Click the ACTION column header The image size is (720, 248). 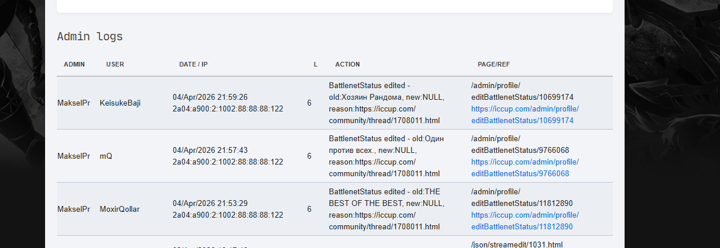(x=347, y=64)
